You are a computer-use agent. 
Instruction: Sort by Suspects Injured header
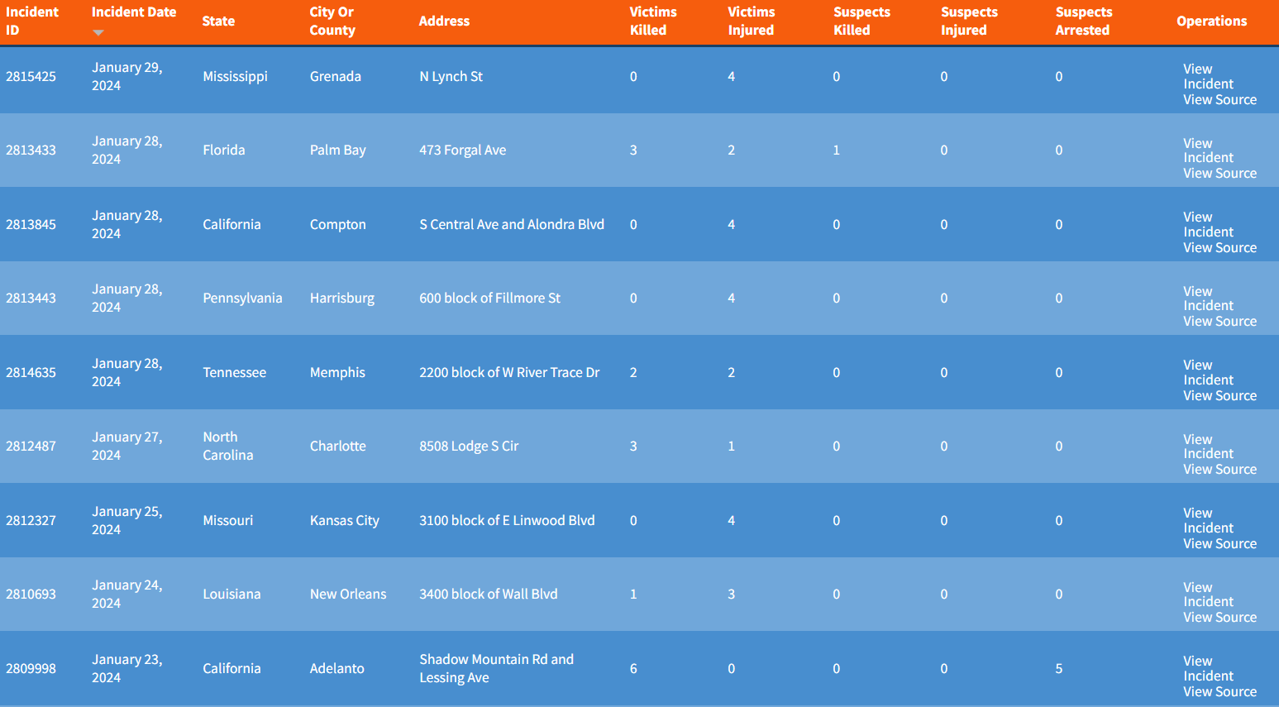click(x=969, y=21)
